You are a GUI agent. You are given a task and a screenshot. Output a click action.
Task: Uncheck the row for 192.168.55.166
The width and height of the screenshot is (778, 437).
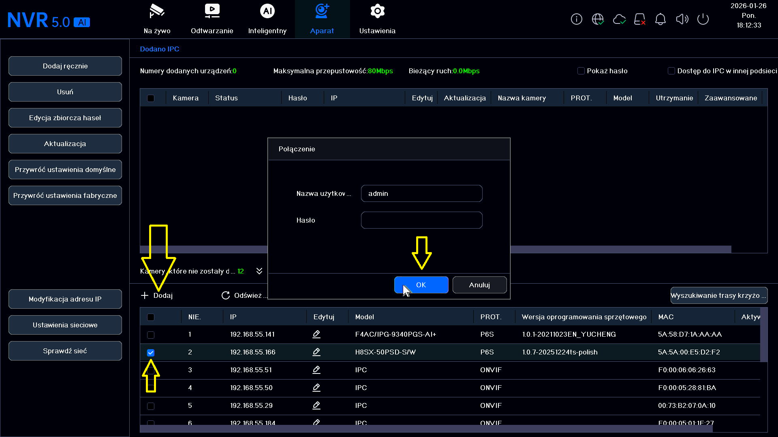151,353
